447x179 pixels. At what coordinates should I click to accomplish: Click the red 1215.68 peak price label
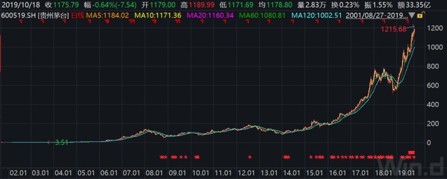click(394, 29)
